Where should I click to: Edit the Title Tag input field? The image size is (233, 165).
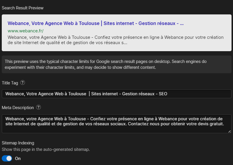117,94
